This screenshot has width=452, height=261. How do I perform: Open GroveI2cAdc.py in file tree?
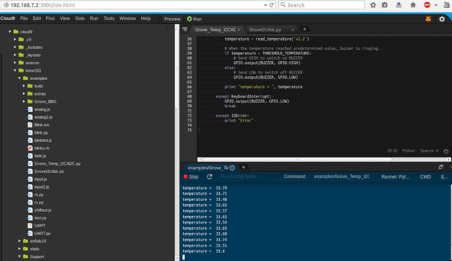pyautogui.click(x=49, y=171)
